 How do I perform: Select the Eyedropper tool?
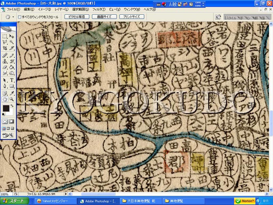coord(11,93)
